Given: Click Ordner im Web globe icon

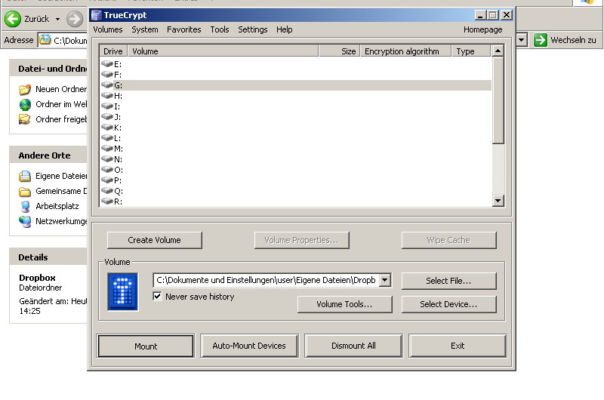Looking at the screenshot, I should 25,104.
